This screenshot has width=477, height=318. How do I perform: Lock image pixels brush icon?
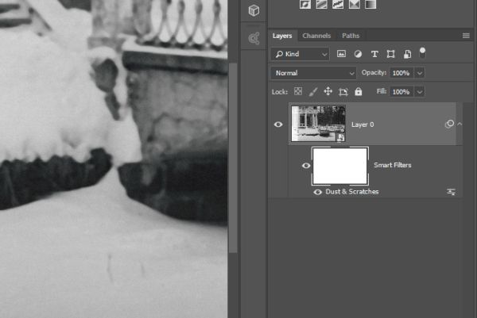pyautogui.click(x=313, y=92)
